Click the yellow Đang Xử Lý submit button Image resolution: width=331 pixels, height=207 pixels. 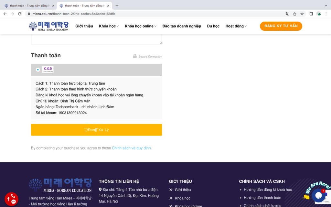(x=96, y=130)
